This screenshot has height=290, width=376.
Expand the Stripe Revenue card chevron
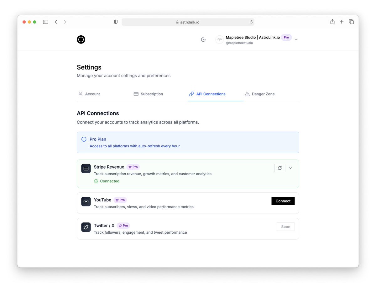[290, 168]
